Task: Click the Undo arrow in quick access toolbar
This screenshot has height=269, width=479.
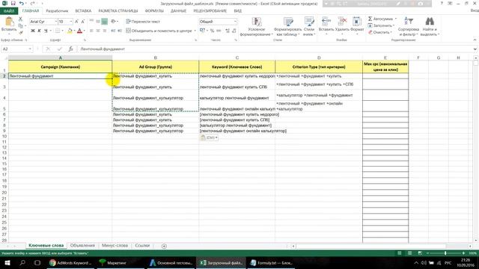Action: (22, 3)
